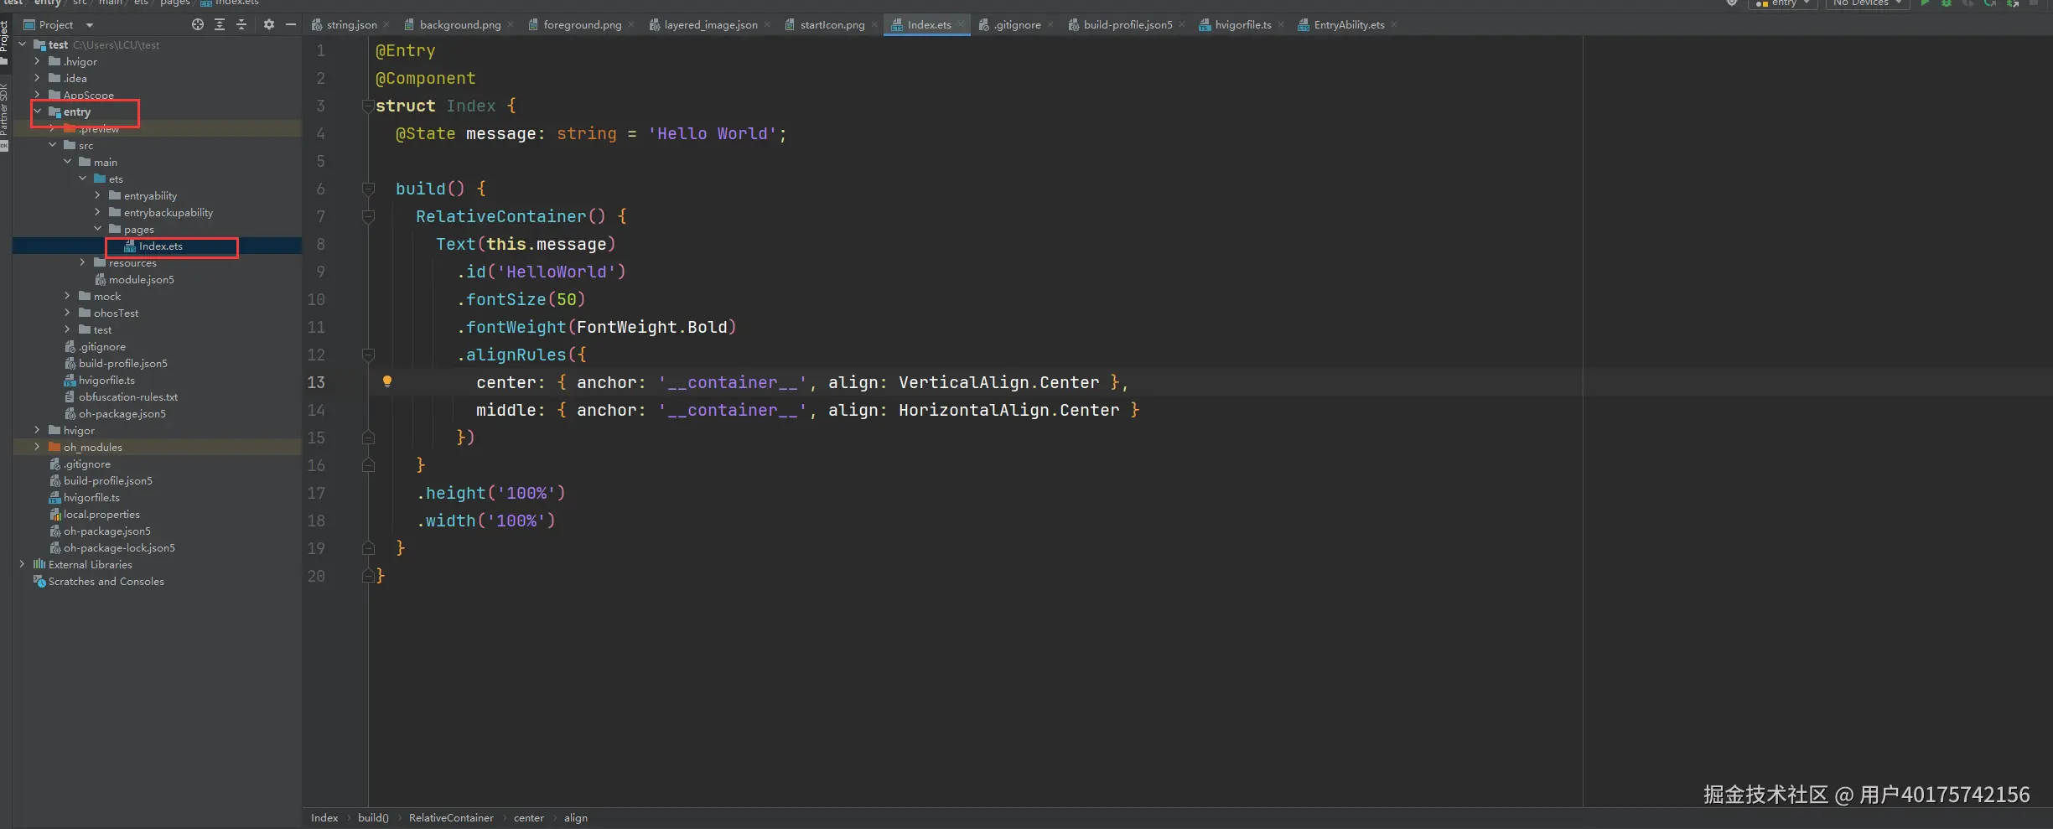Click the Collapse All icon in Project panel
Screen dimensions: 2053x829
pyautogui.click(x=241, y=24)
